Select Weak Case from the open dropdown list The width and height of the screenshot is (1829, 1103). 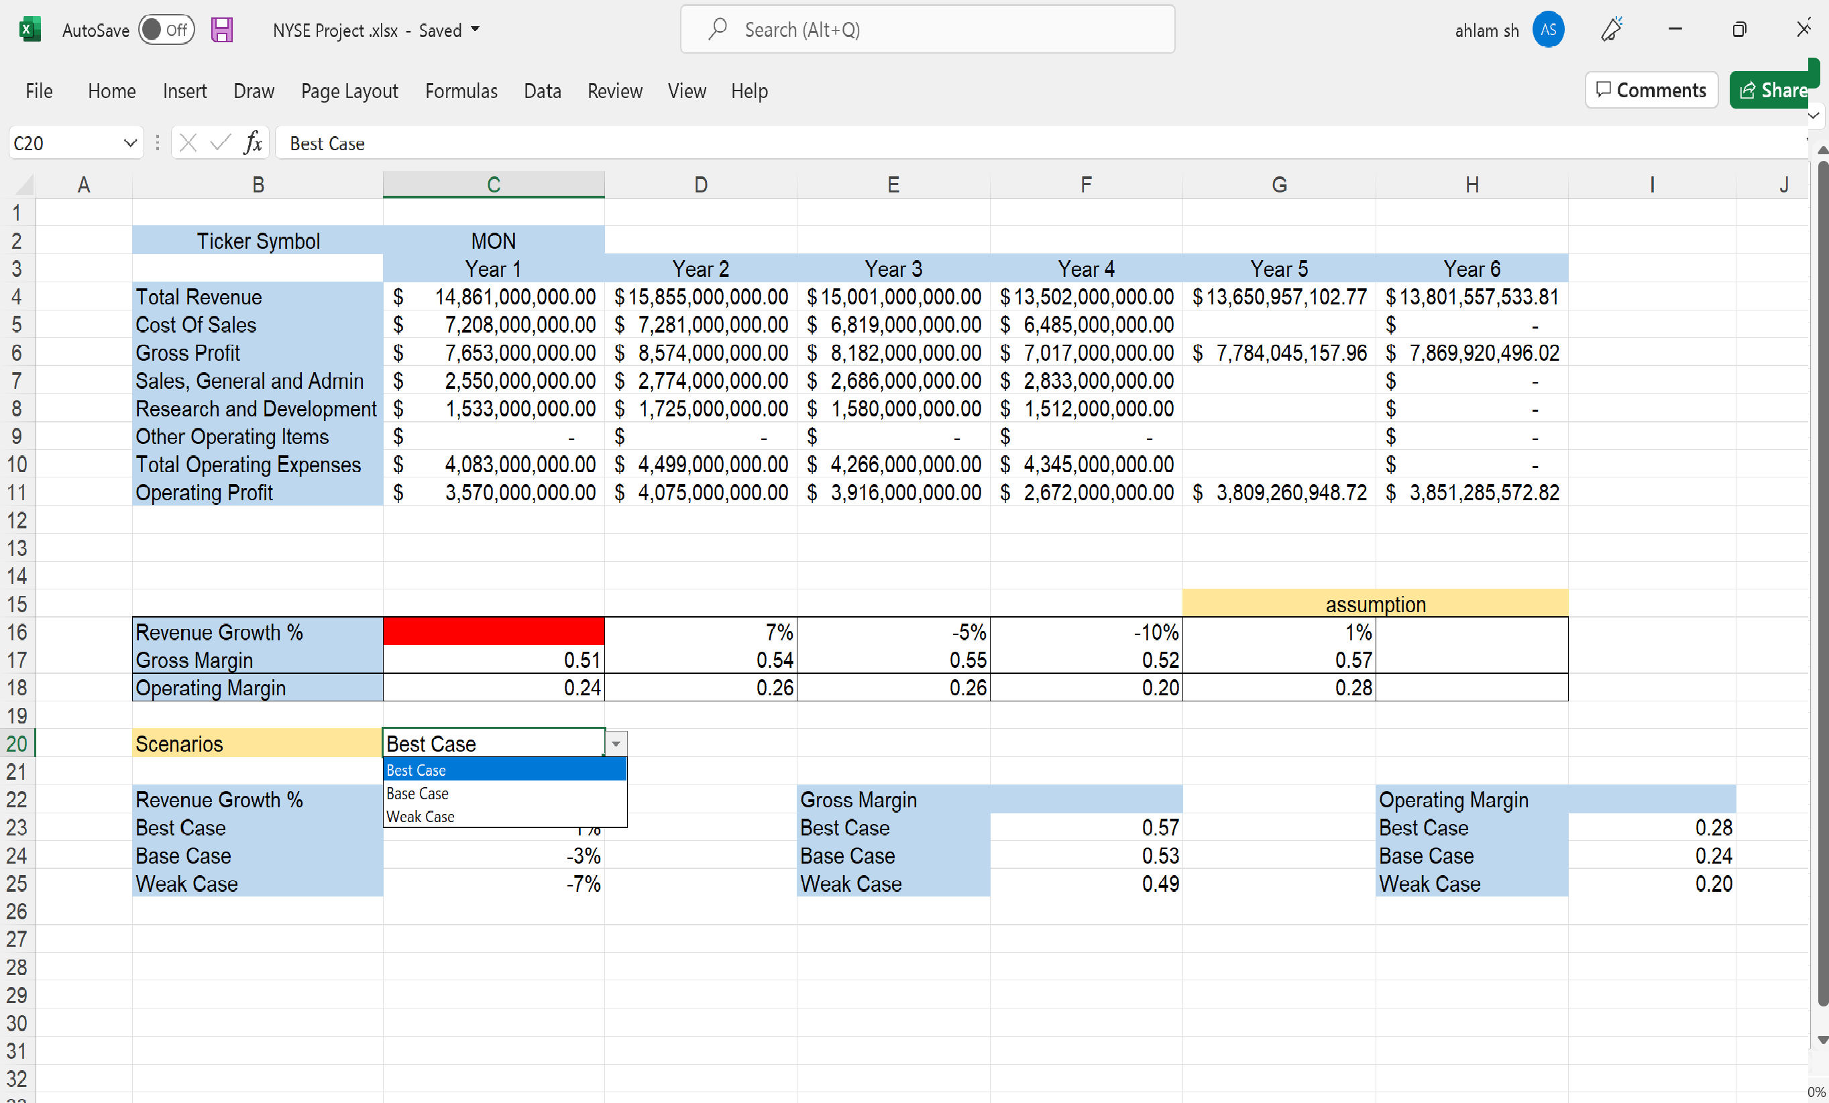tap(420, 817)
